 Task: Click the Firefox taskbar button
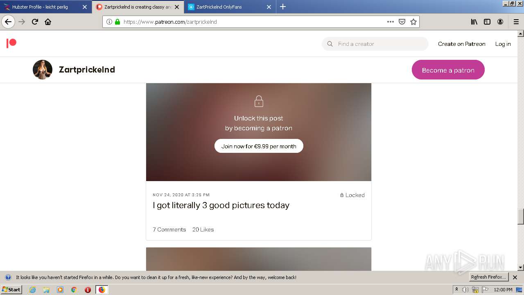(x=102, y=290)
